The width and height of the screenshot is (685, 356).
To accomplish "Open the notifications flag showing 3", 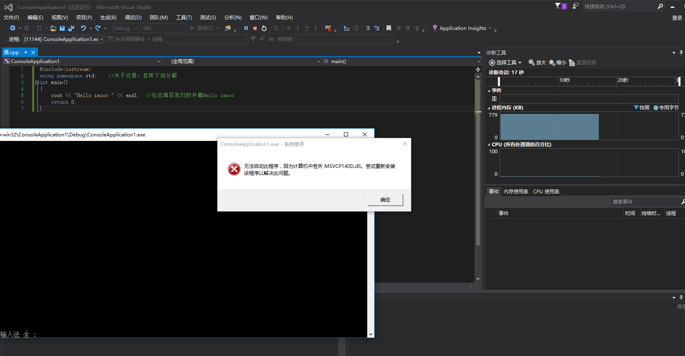I will coord(561,6).
